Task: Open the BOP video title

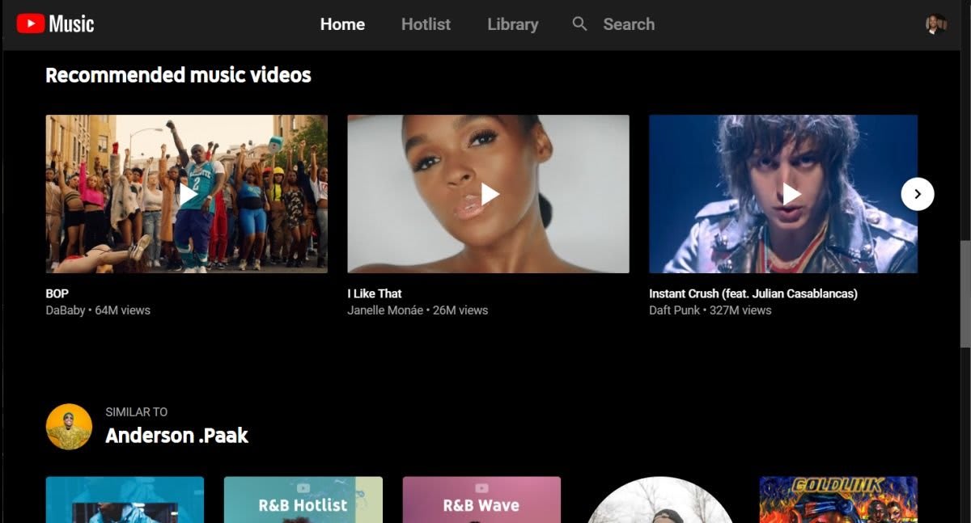Action: point(57,293)
